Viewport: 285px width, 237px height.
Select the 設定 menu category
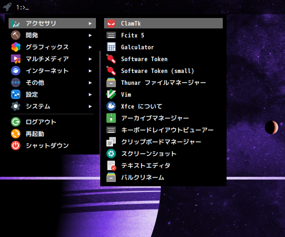(x=52, y=94)
